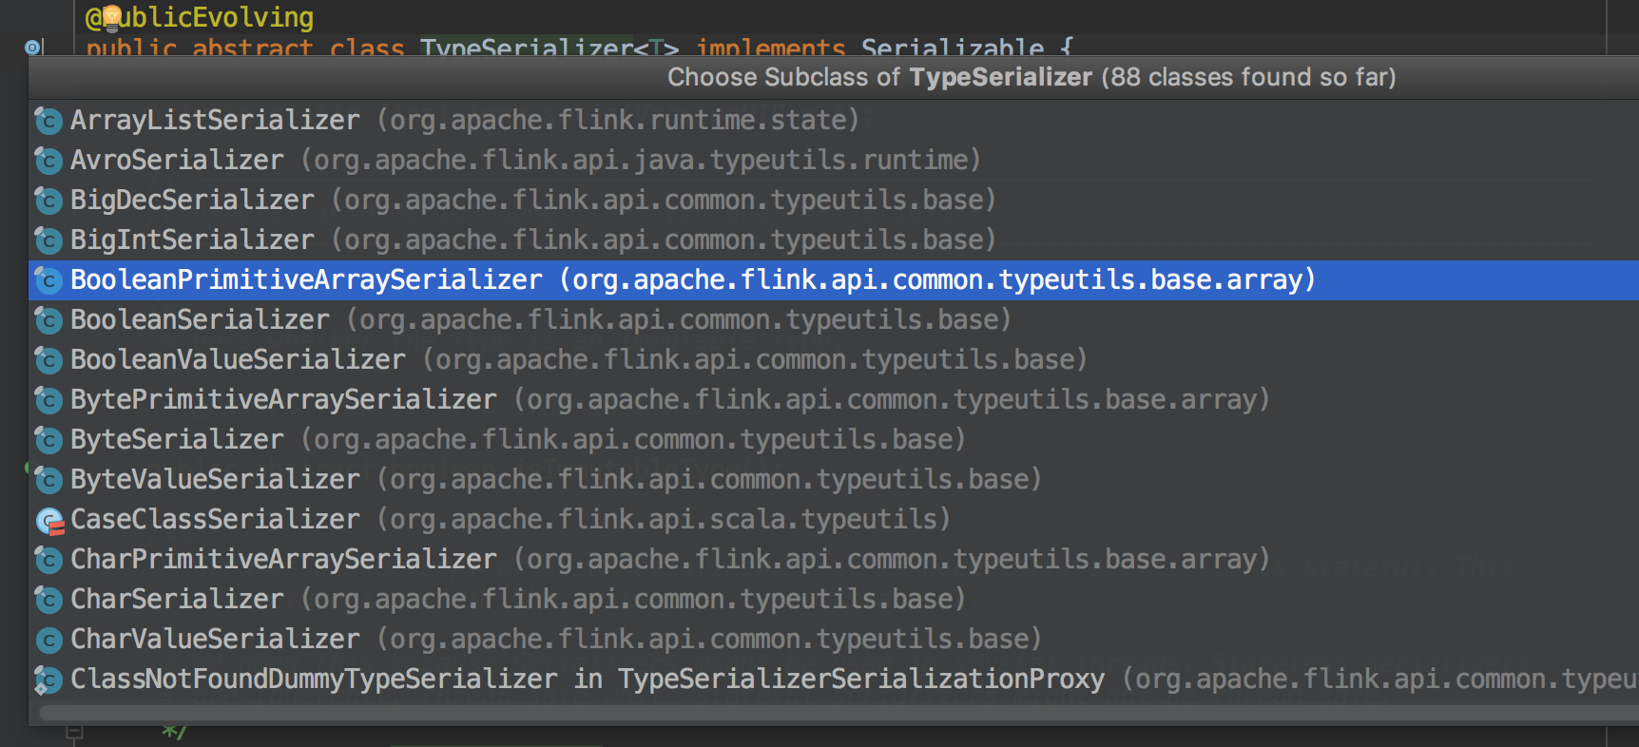The height and width of the screenshot is (747, 1639).
Task: Click the CharValueSerializer class icon
Action: coord(48,640)
